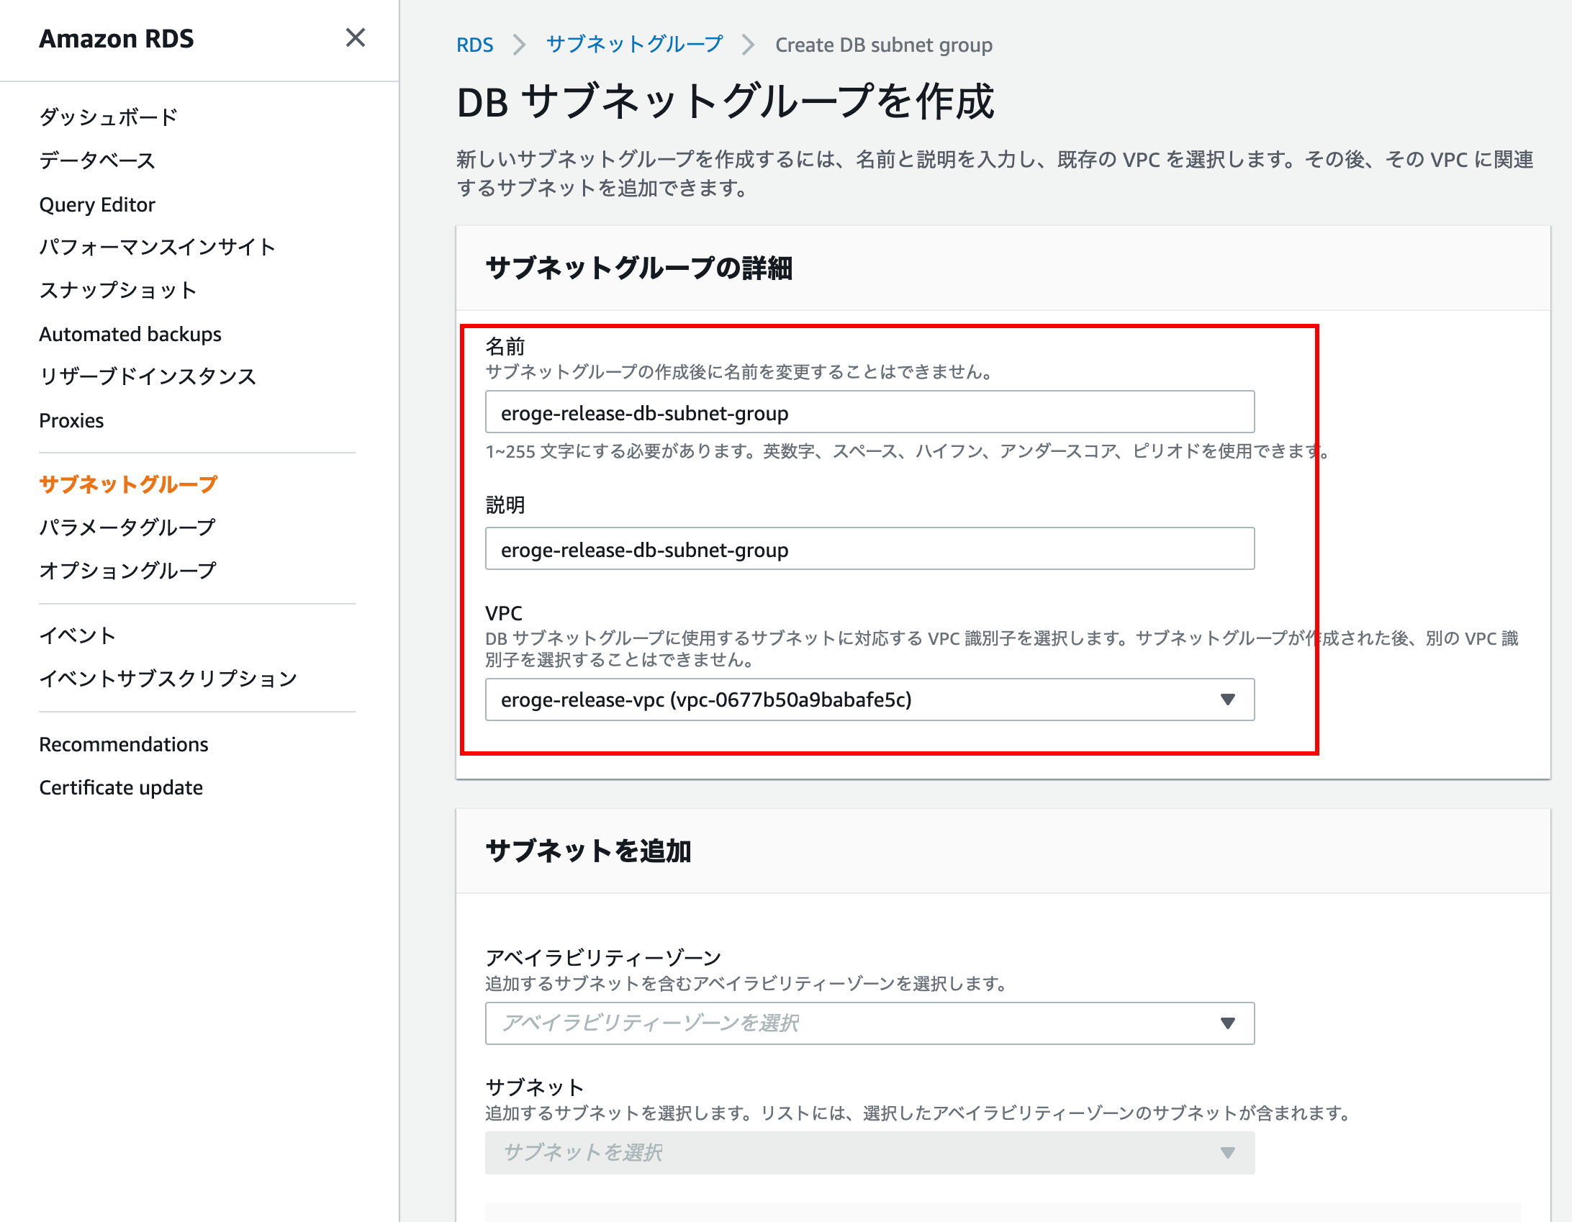Open ダッシュボード in sidebar
This screenshot has height=1222, width=1572.
108,117
